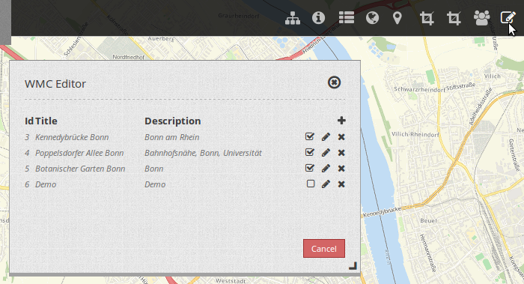The image size is (524, 284).
Task: Select the second crop tool icon
Action: tap(454, 18)
